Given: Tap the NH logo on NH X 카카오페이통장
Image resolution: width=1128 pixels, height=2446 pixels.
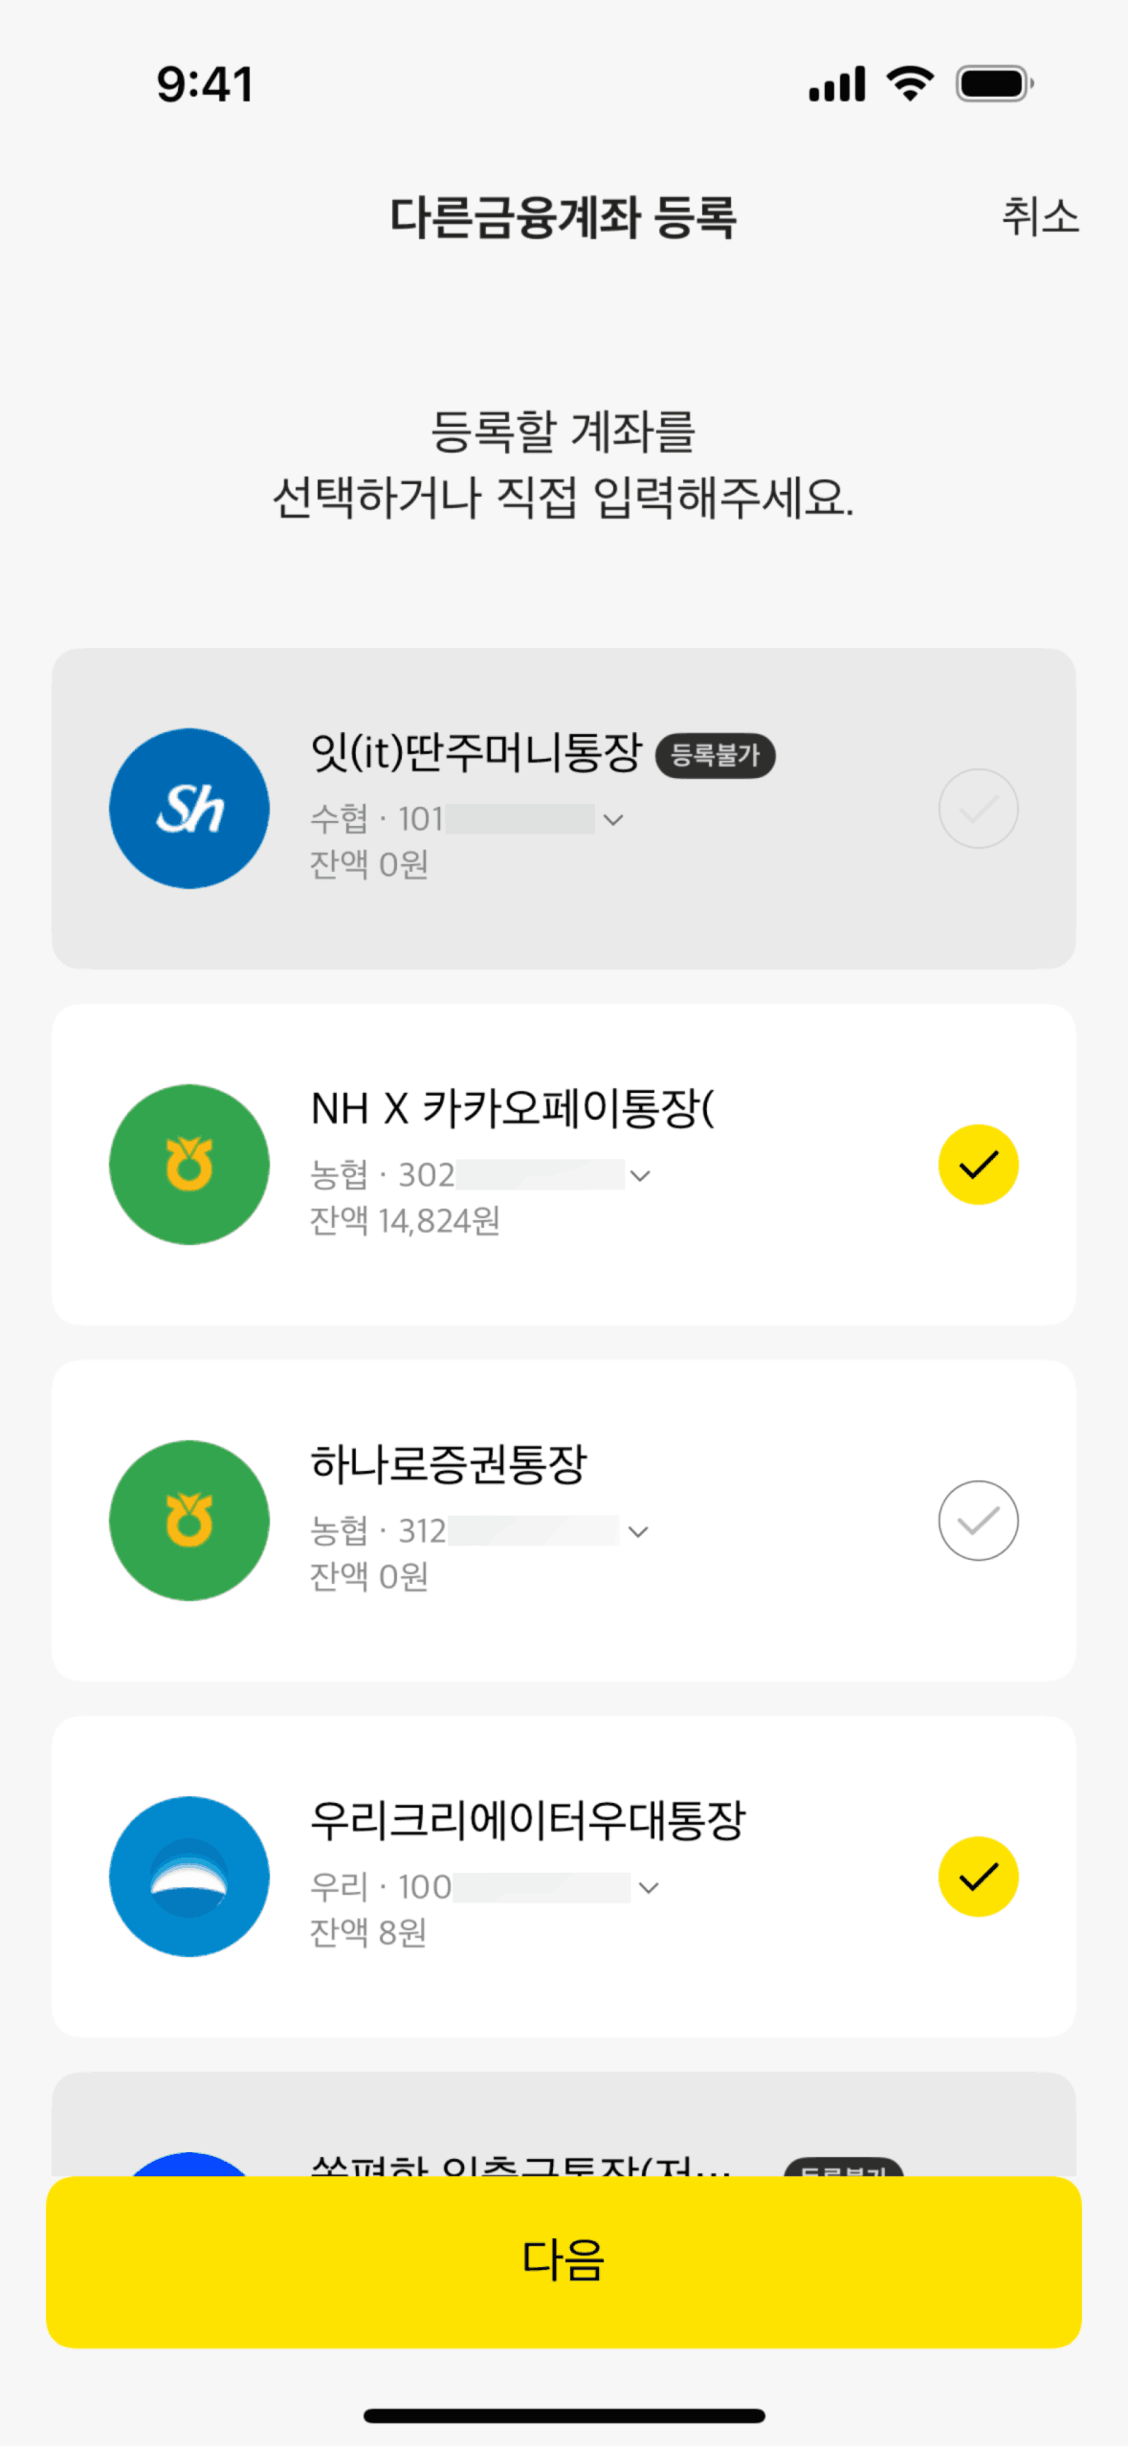Looking at the screenshot, I should (x=189, y=1165).
